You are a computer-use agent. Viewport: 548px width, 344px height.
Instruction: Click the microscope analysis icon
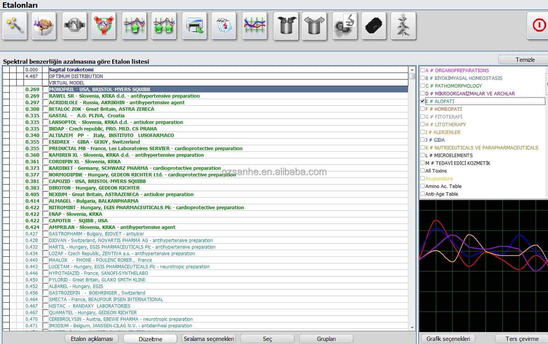[344, 25]
